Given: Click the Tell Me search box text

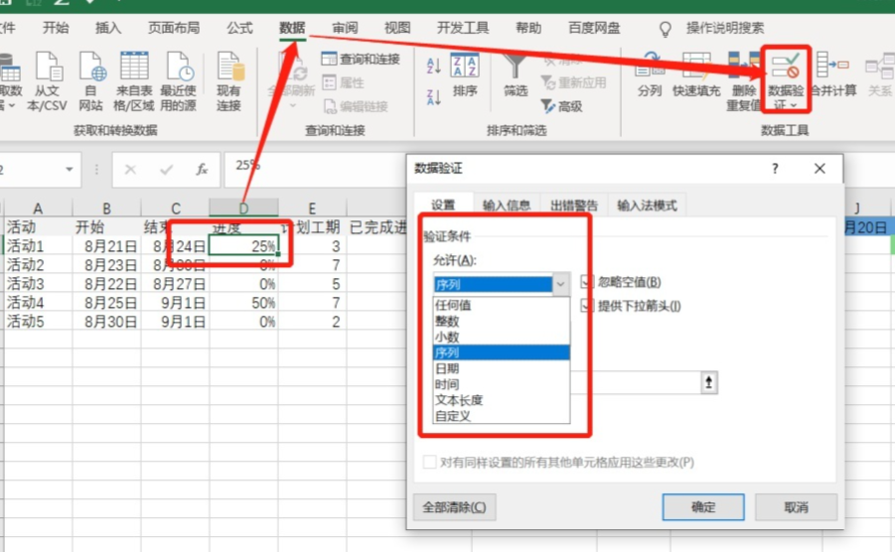Looking at the screenshot, I should click(x=724, y=28).
